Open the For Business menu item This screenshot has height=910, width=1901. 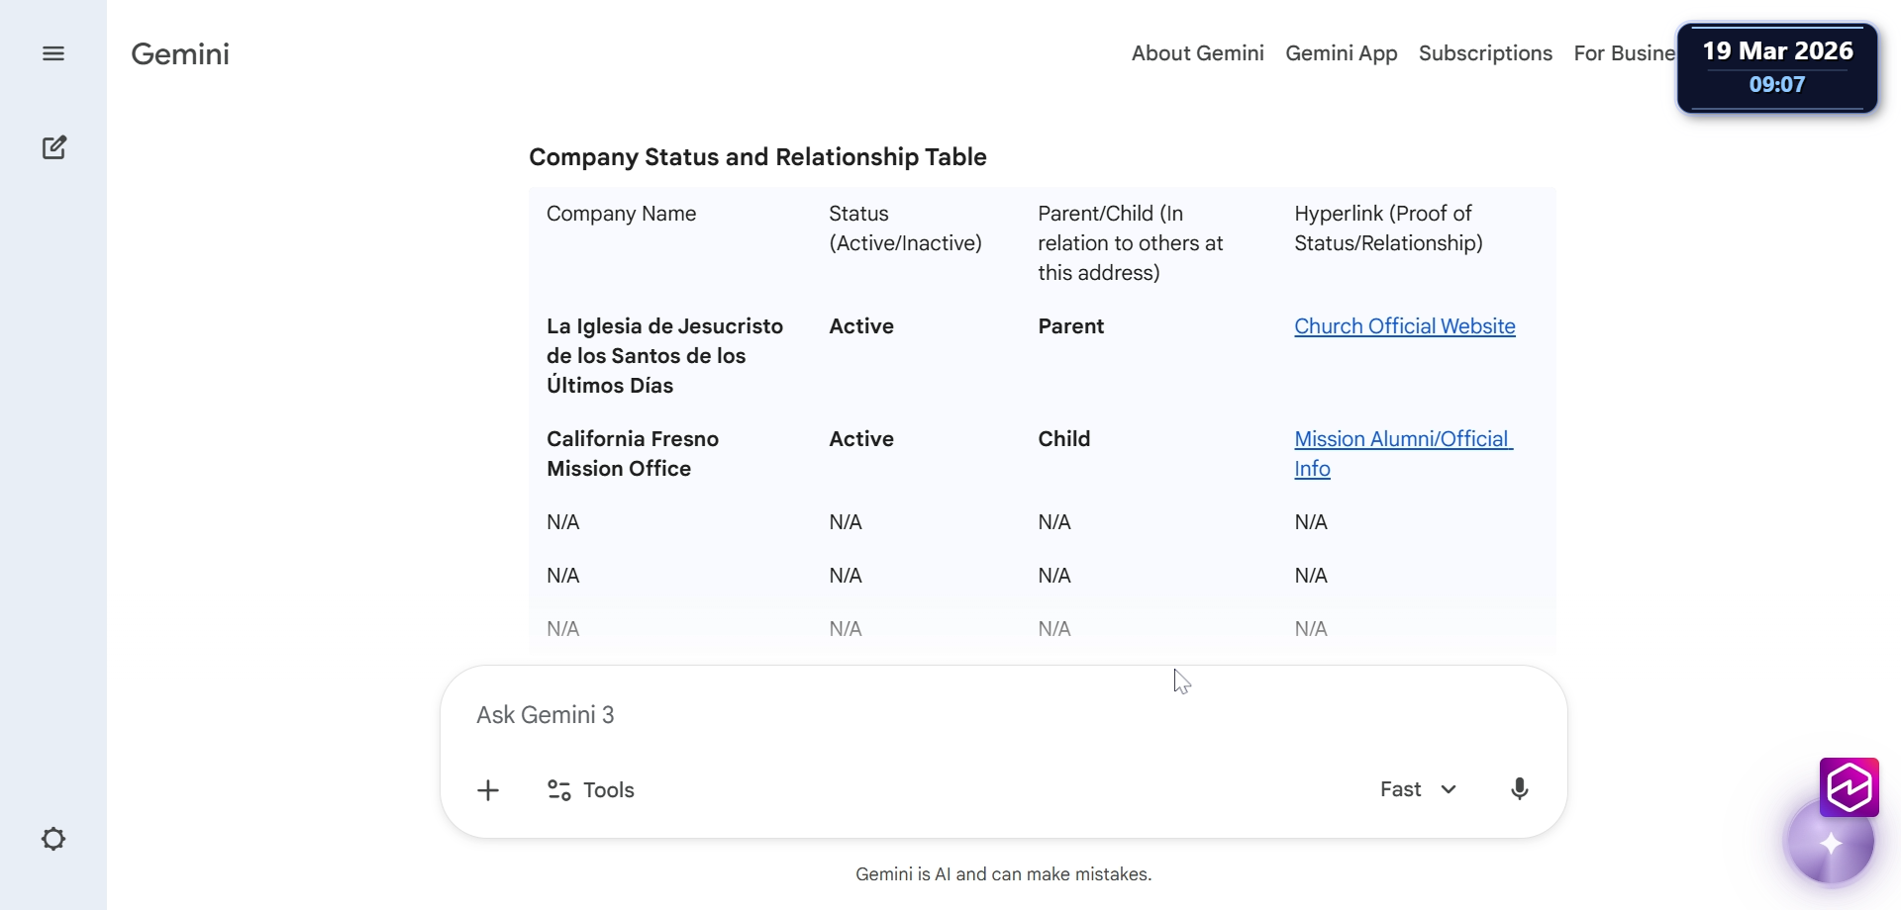pyautogui.click(x=1624, y=53)
